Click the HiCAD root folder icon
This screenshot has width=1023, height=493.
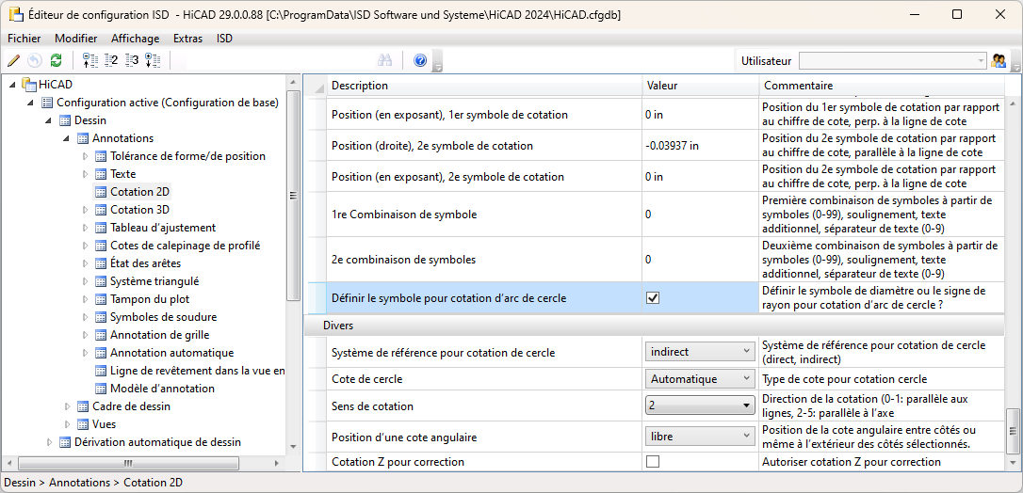[x=28, y=84]
